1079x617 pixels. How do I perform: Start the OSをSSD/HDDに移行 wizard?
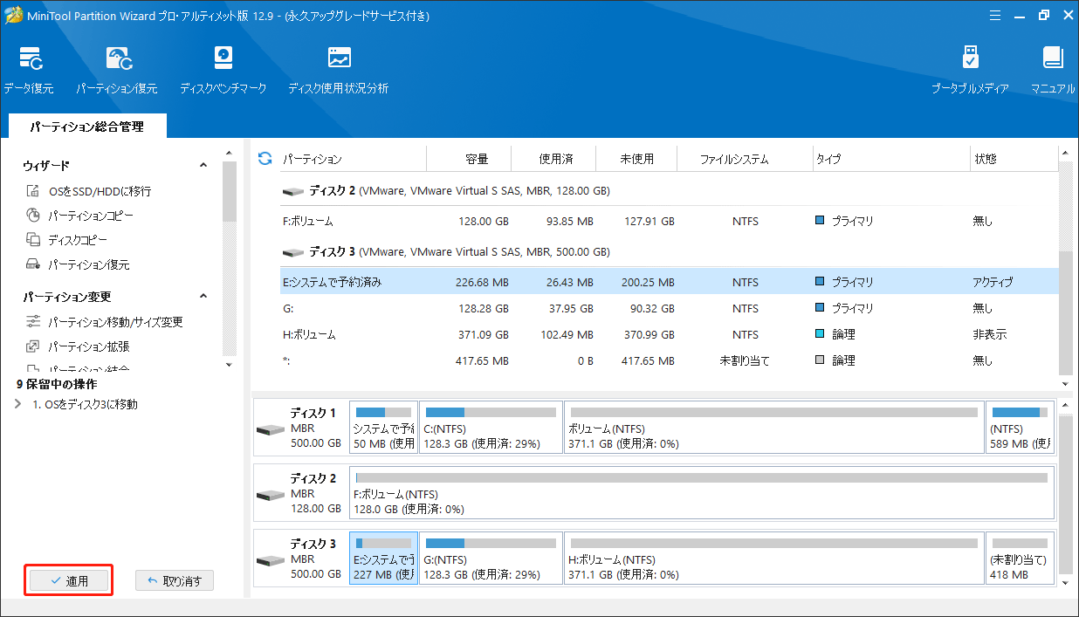88,191
